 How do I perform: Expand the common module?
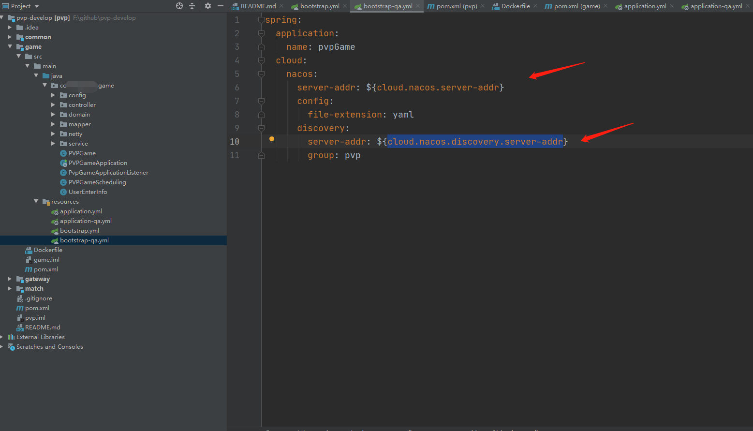point(10,37)
